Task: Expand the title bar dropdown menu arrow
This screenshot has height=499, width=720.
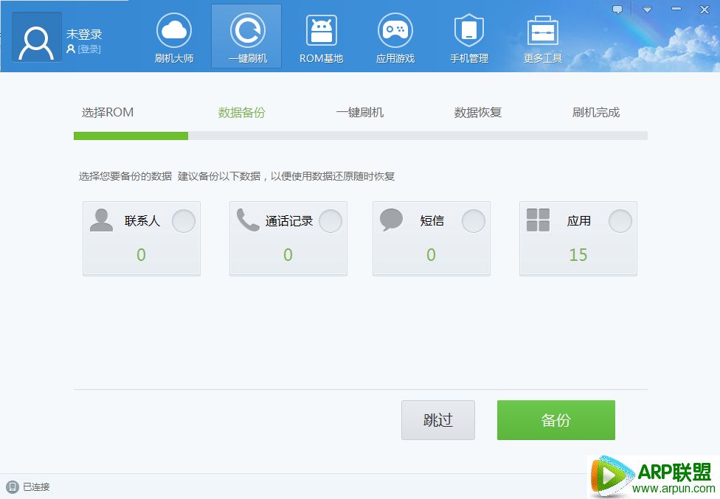Action: (x=647, y=10)
